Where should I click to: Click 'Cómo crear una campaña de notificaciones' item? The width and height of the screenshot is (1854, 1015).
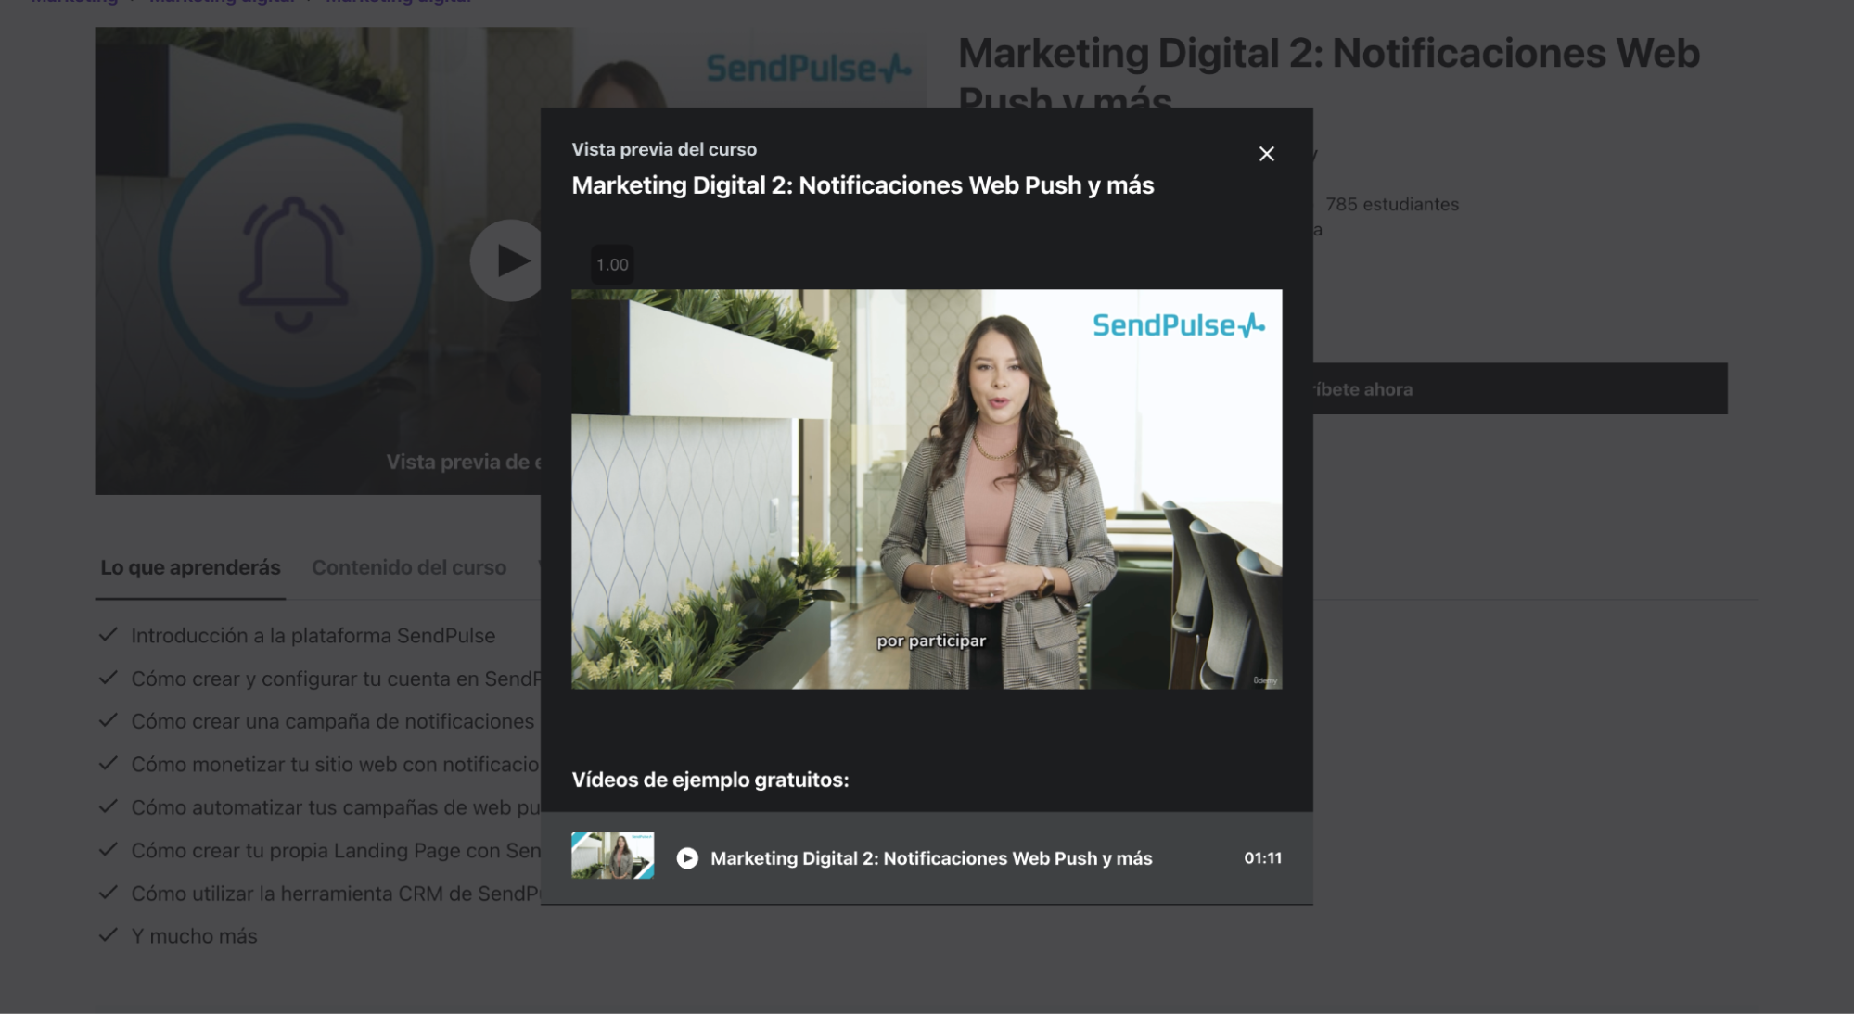click(333, 721)
